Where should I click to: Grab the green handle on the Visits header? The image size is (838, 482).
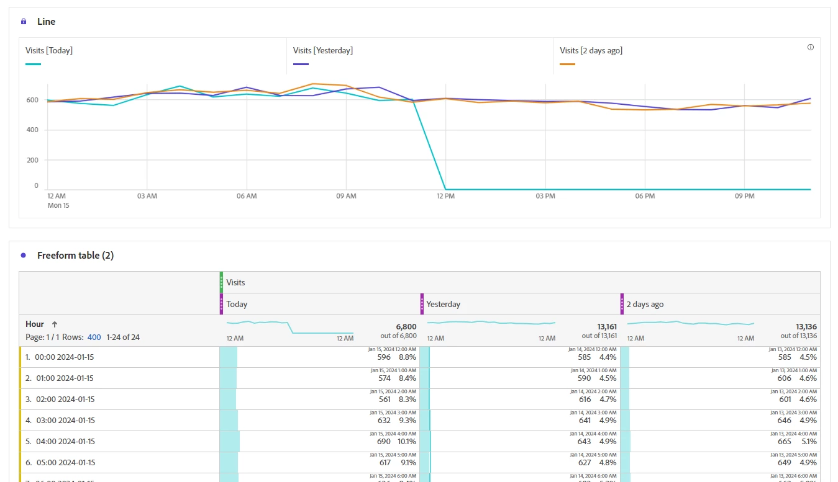221,282
